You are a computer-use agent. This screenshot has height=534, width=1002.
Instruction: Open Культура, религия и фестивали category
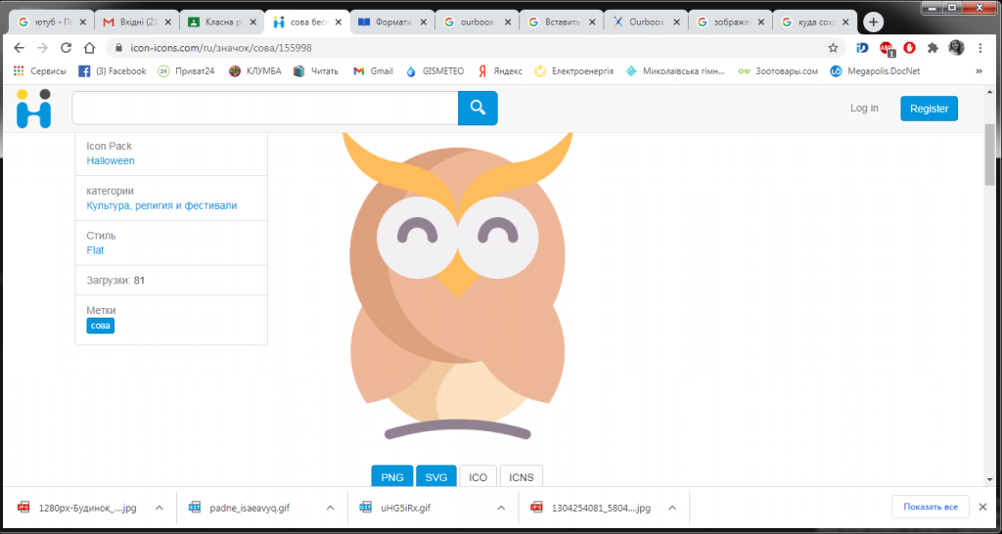161,205
